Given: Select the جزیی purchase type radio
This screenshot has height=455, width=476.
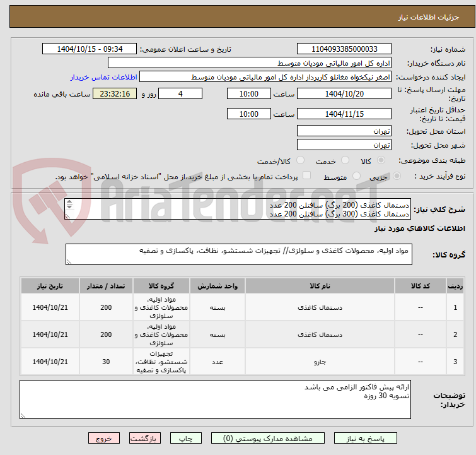Looking at the screenshot, I should (397, 176).
